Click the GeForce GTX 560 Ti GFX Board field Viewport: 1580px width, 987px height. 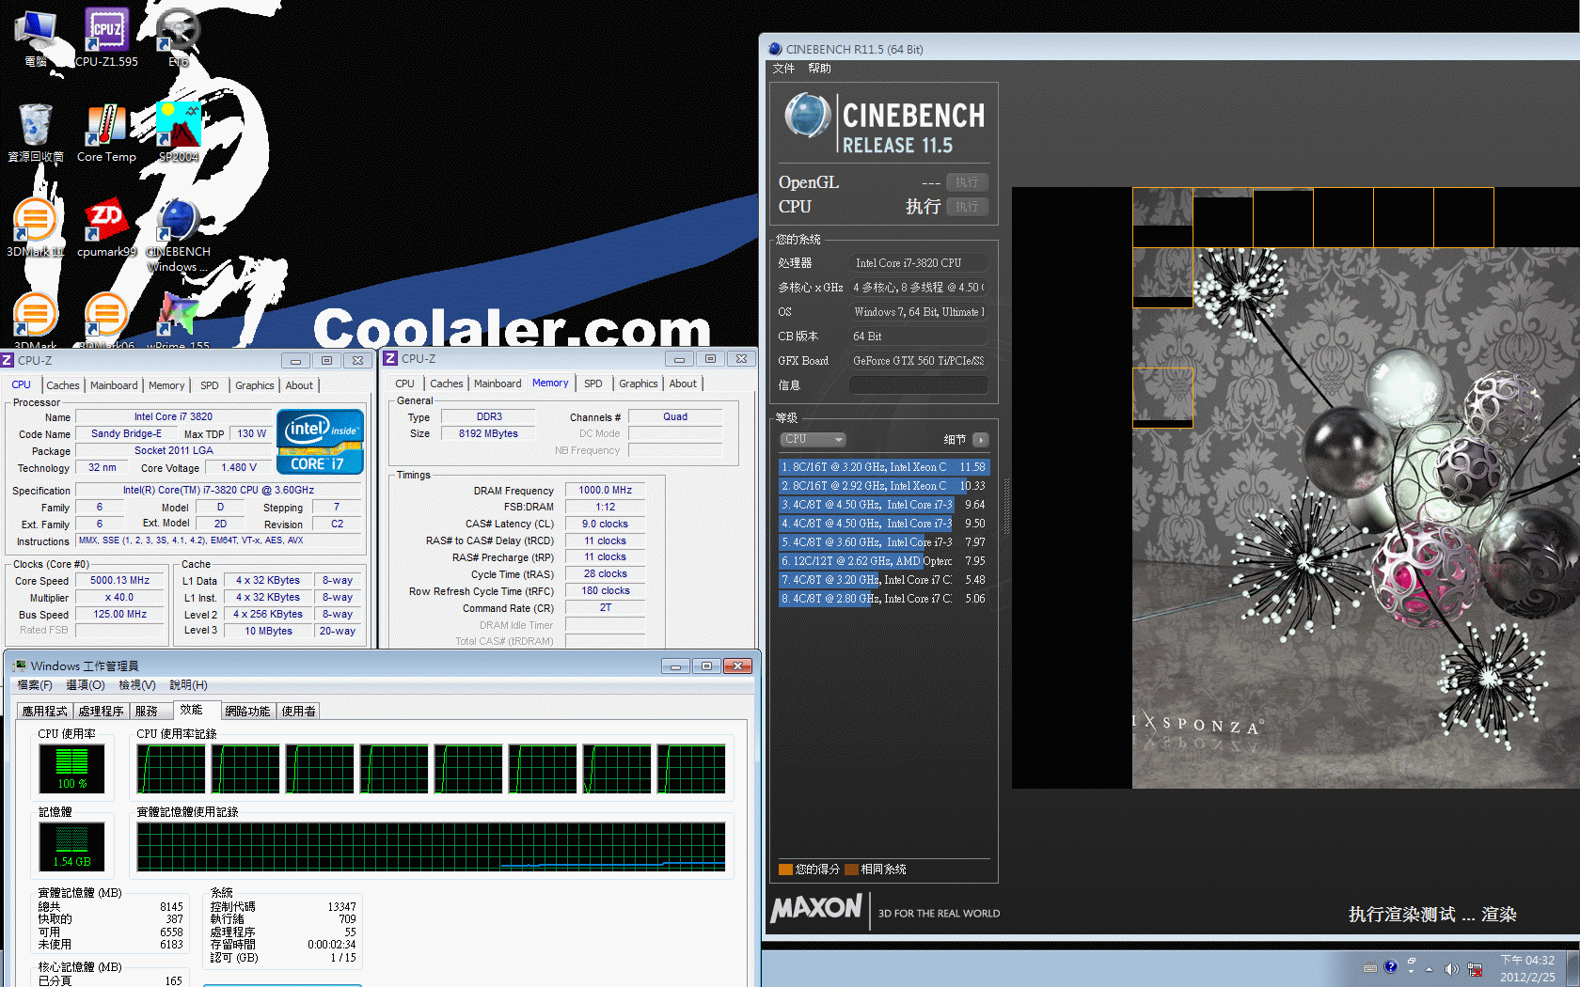click(x=919, y=361)
